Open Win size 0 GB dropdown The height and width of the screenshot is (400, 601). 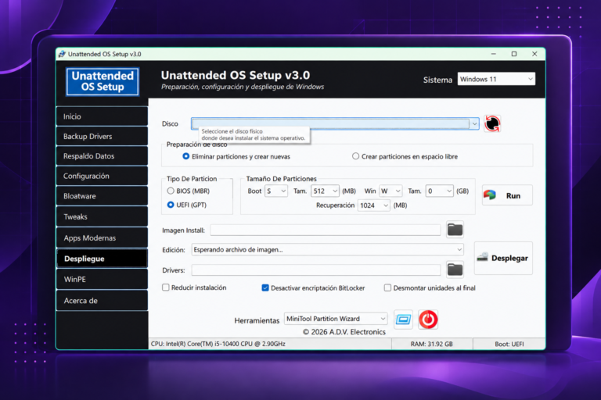tap(440, 191)
